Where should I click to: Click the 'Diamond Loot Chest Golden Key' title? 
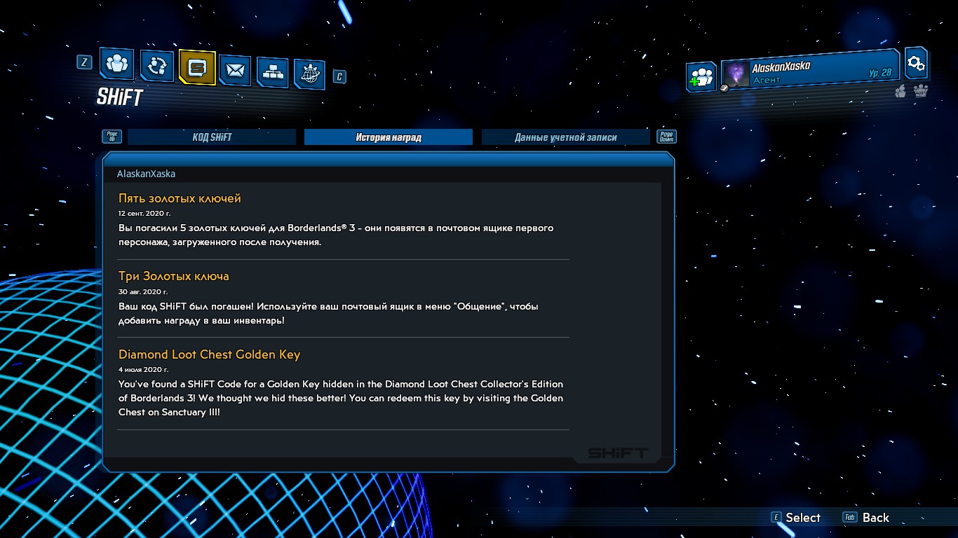(209, 354)
